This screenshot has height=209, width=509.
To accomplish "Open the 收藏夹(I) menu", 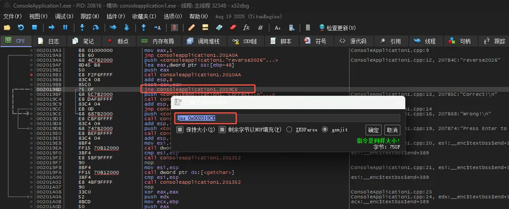I will click(144, 16).
